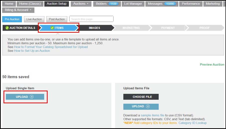Click the Preview Auction link

click(x=212, y=64)
